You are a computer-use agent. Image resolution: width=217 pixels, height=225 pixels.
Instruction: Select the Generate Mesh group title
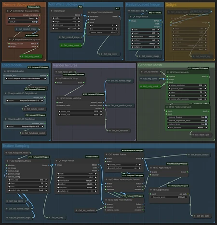tap(150, 65)
